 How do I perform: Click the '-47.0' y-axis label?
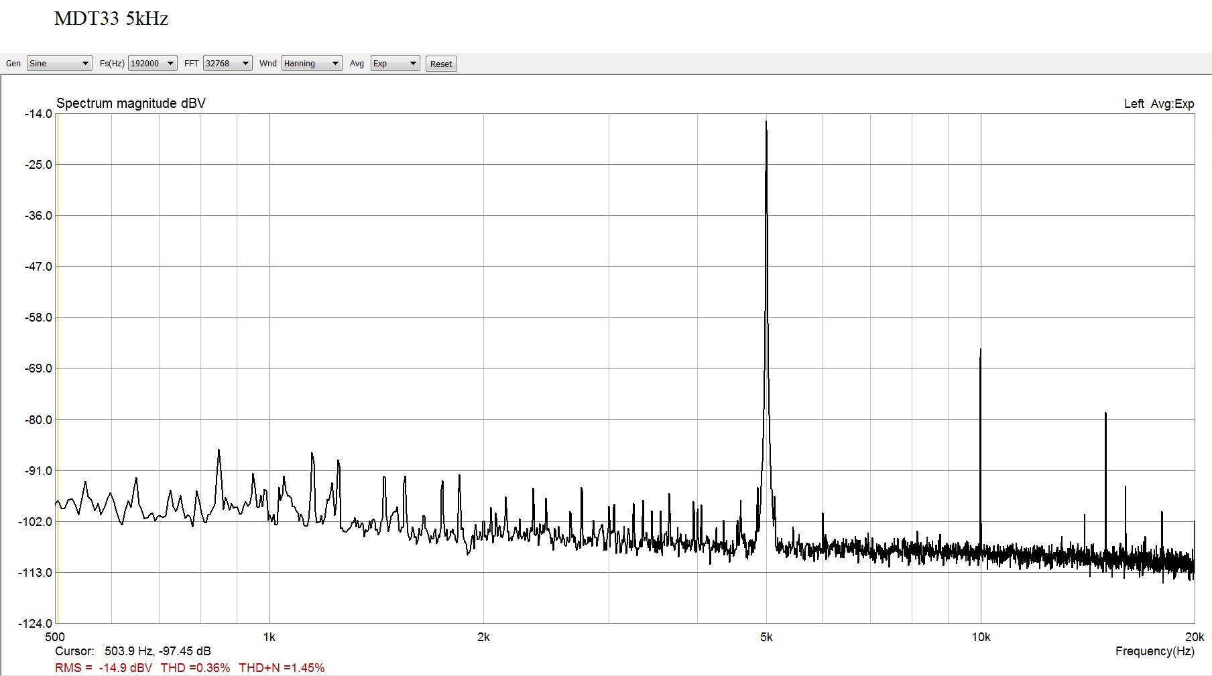(38, 267)
